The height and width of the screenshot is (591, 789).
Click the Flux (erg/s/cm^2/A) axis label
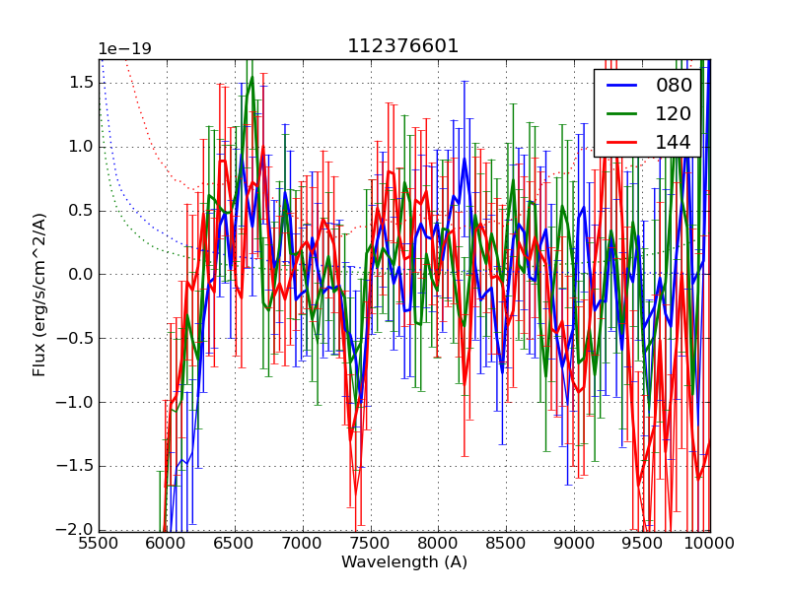click(x=39, y=295)
